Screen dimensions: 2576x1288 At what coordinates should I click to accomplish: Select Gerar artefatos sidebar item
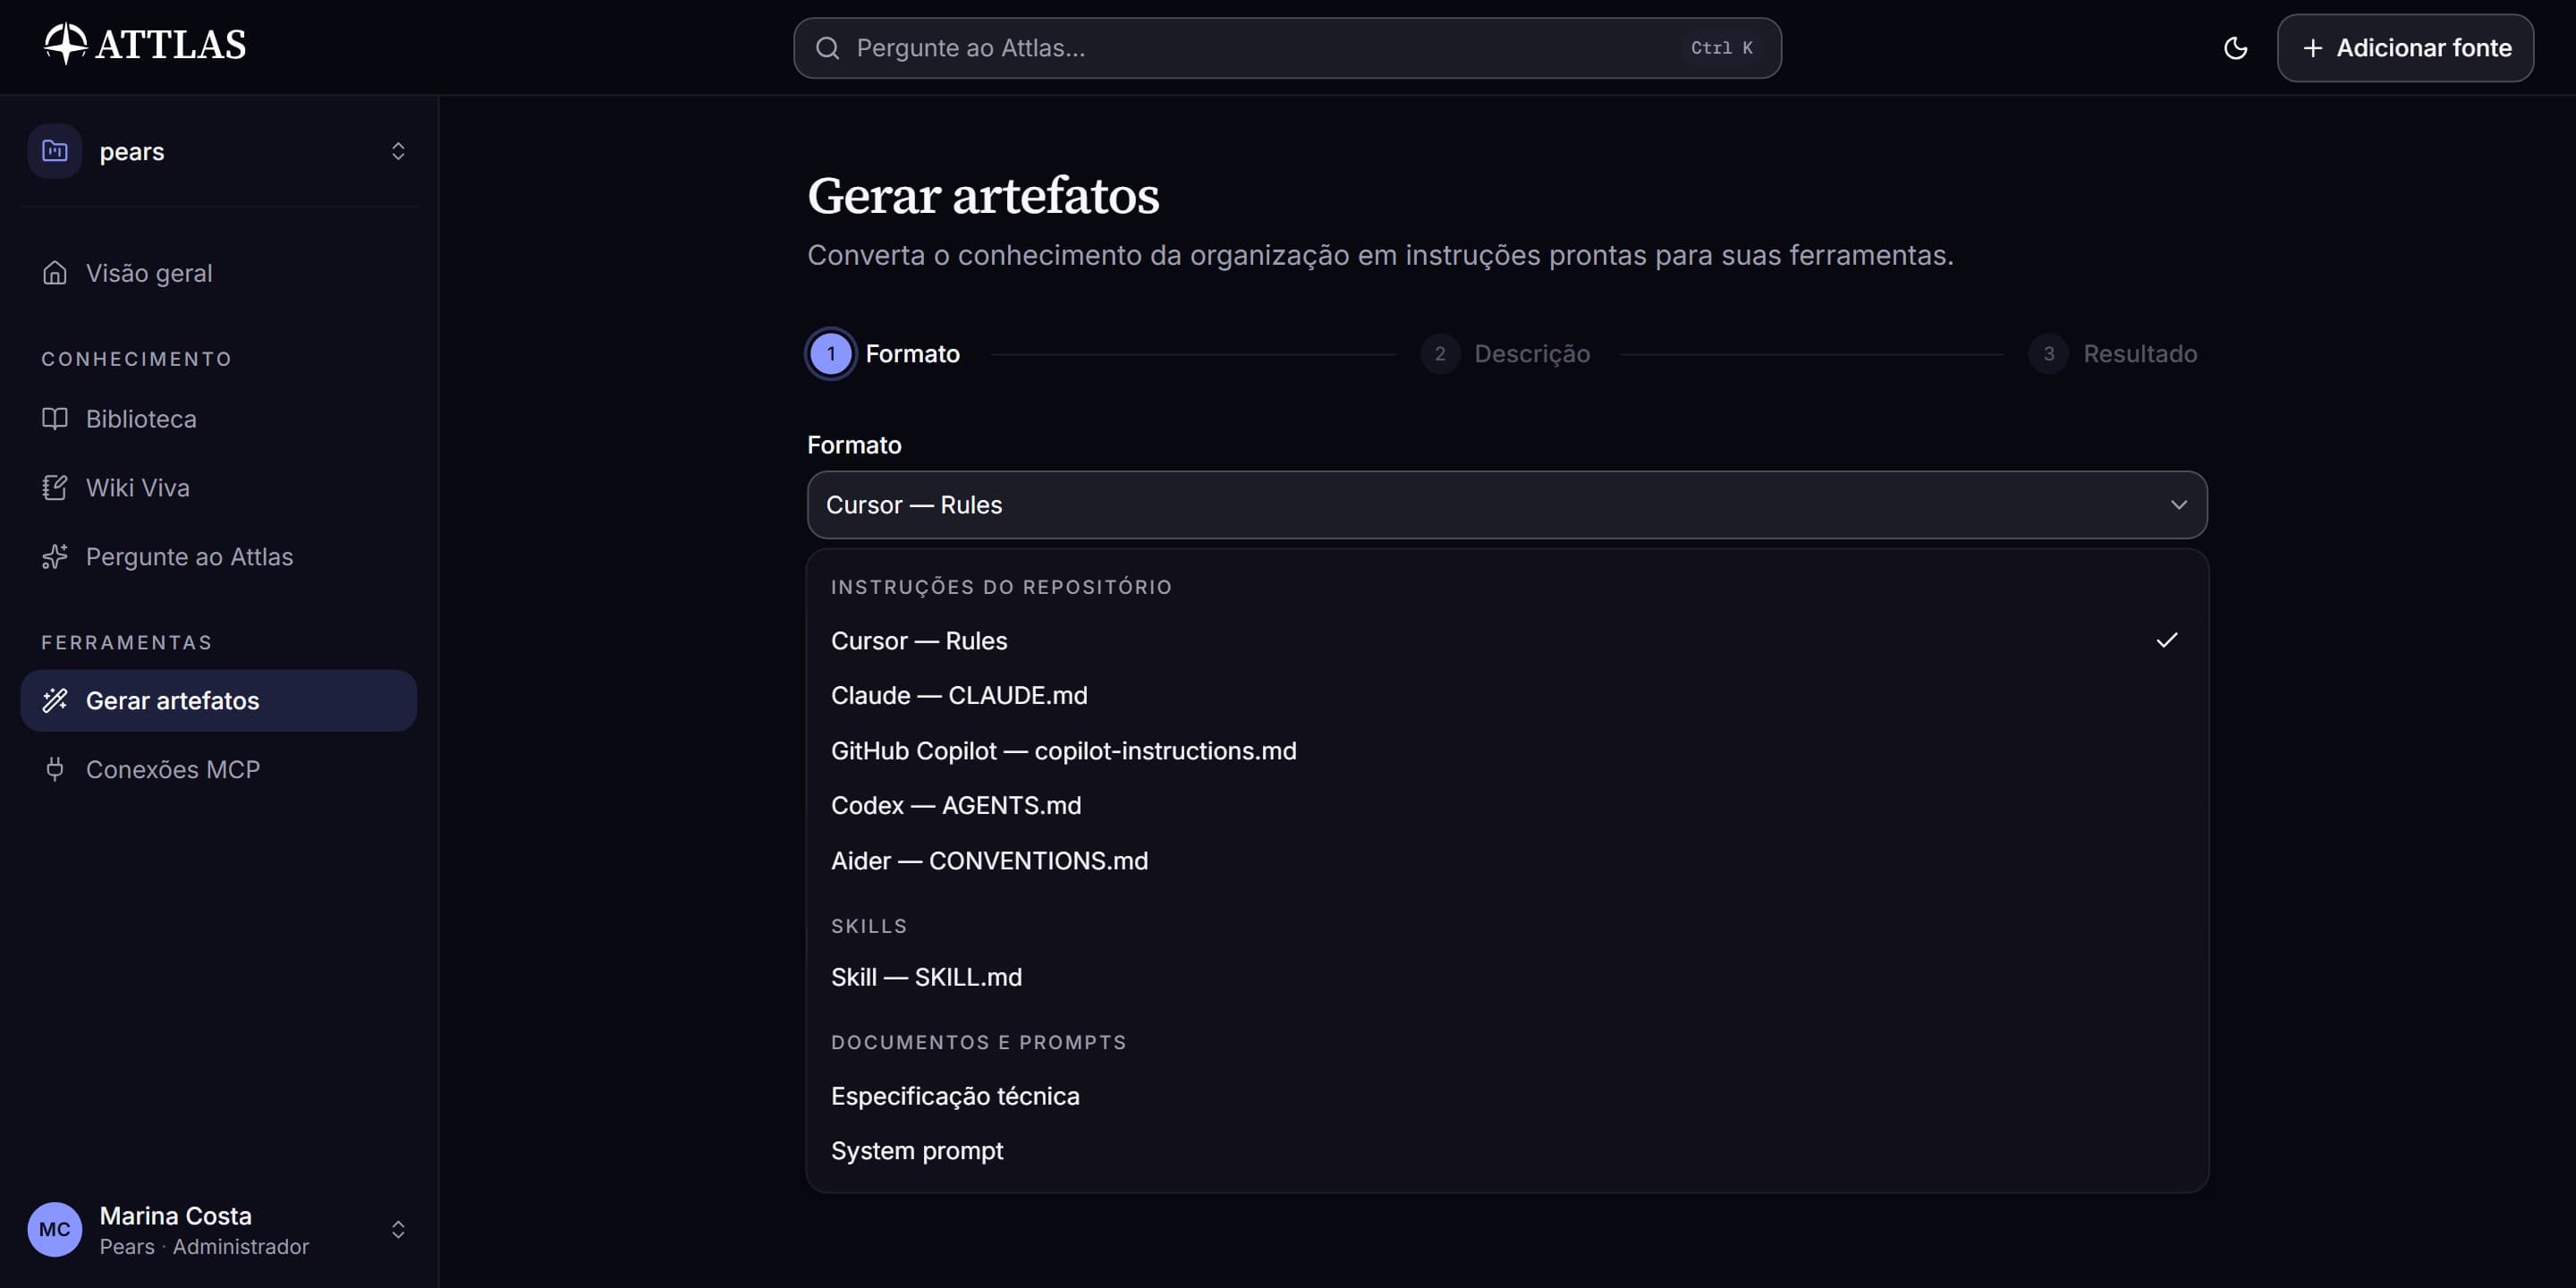pos(218,701)
